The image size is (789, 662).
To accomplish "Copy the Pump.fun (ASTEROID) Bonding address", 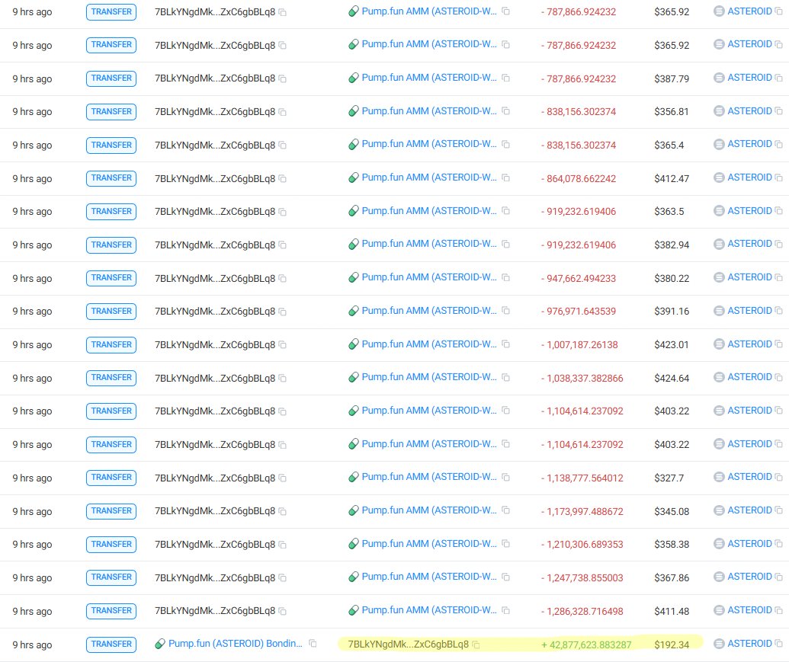I will [312, 644].
